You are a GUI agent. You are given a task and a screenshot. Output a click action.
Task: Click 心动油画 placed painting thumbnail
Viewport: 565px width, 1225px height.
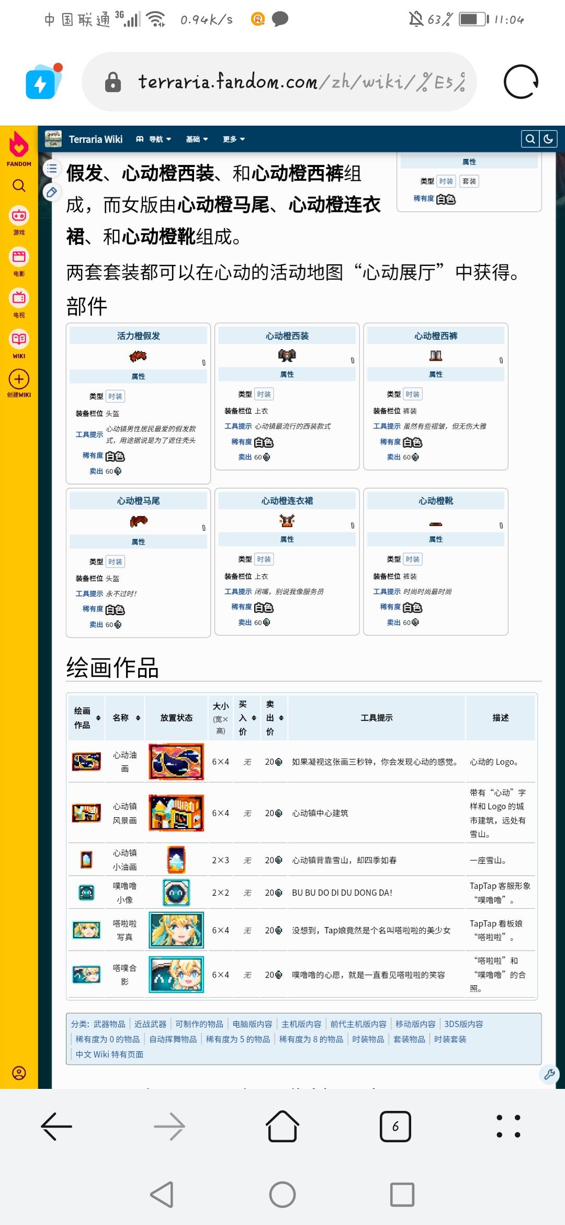[176, 762]
